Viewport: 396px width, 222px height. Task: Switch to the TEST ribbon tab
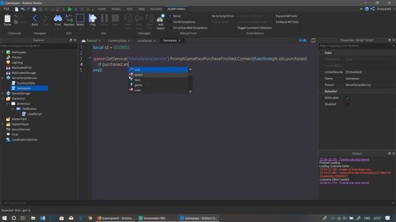click(x=129, y=9)
